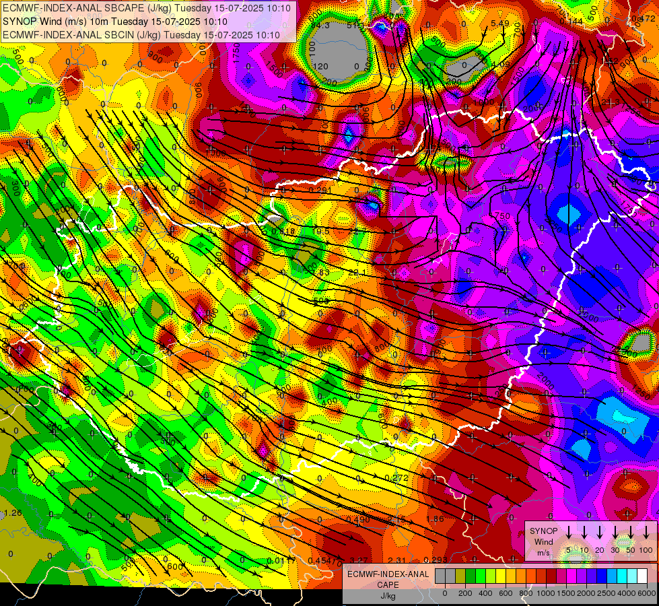Pick the pure yellow swatch in CAPE legend

pos(501,576)
